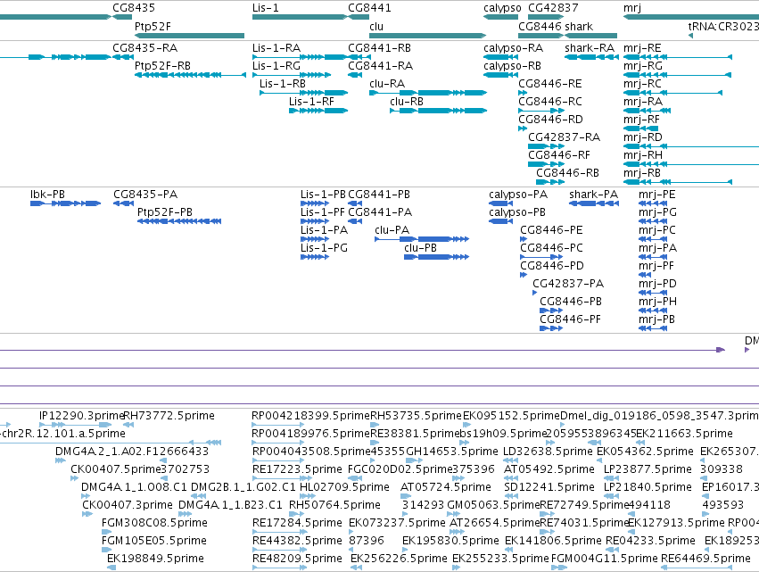Select the mrj gene label

632,8
